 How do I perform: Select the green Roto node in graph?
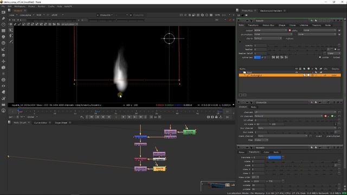(x=189, y=132)
